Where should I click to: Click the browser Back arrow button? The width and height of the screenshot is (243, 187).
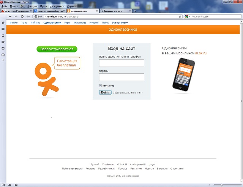pyautogui.click(x=10, y=17)
